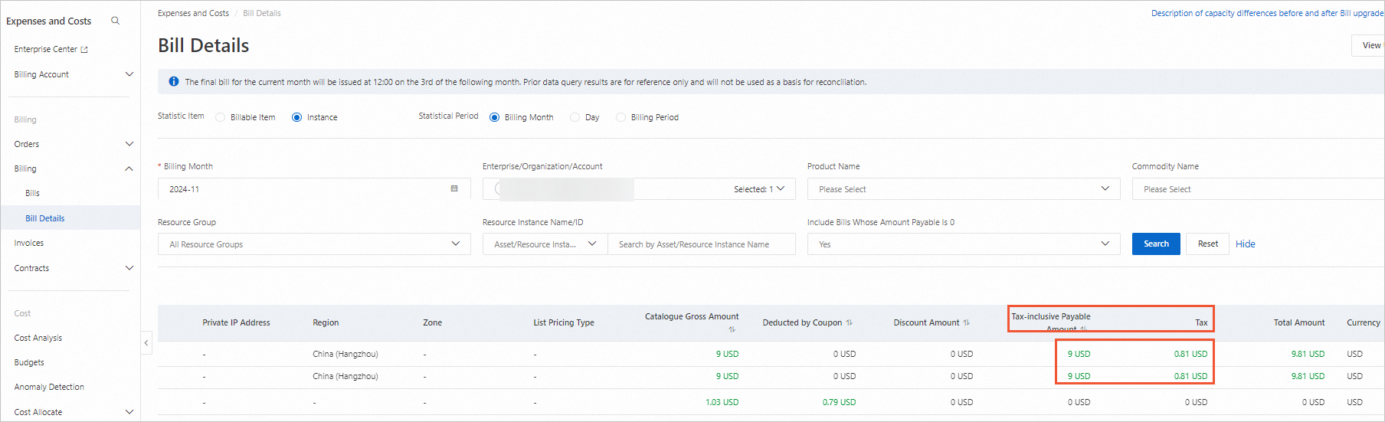Image resolution: width=1385 pixels, height=422 pixels.
Task: Open Invoices in the sidebar menu
Action: pyautogui.click(x=29, y=243)
